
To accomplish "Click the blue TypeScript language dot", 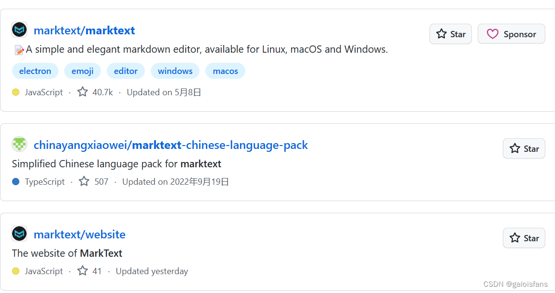I will (15, 181).
